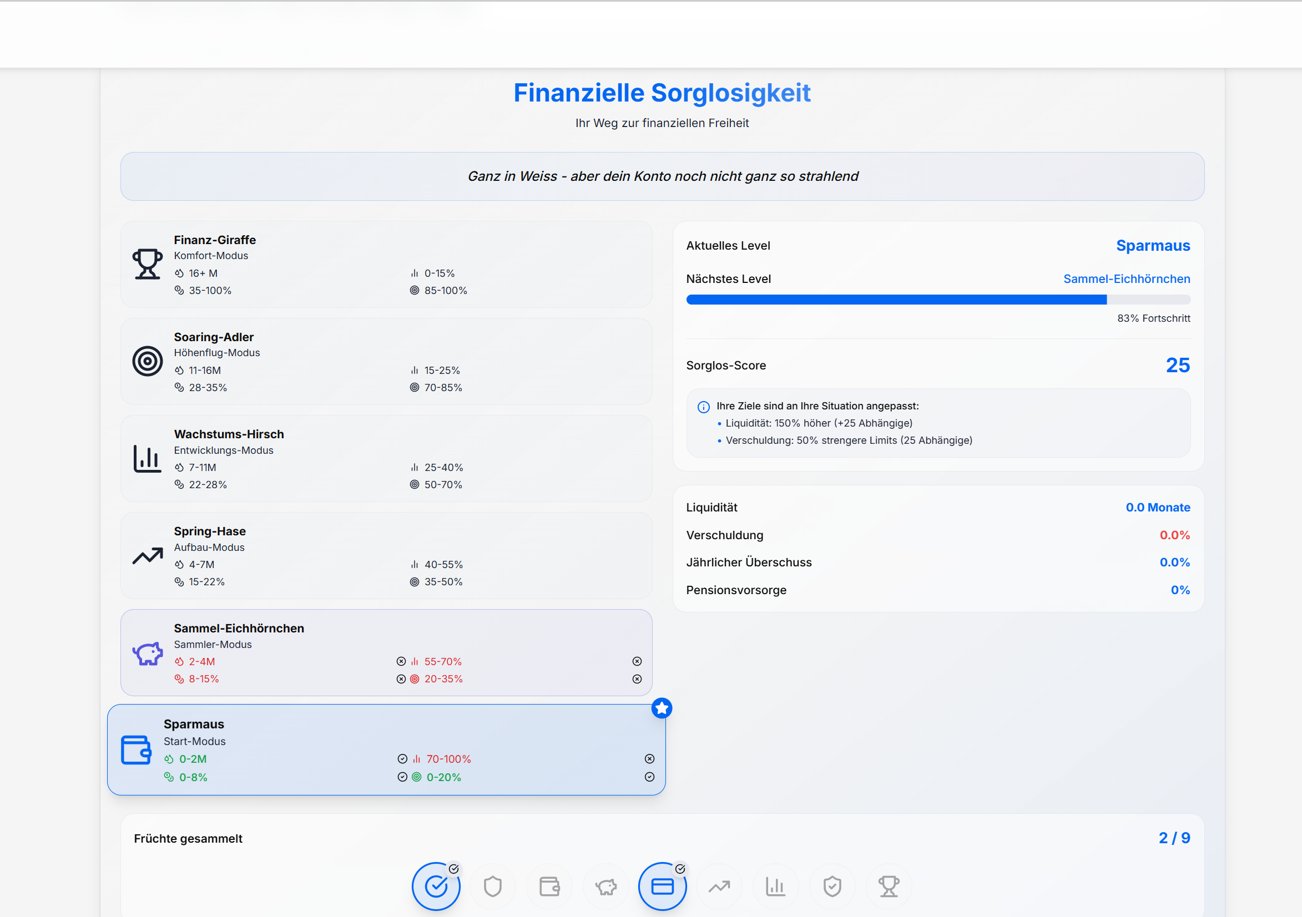Select the piggy bank fruit badge
This screenshot has height=917, width=1302.
(605, 886)
